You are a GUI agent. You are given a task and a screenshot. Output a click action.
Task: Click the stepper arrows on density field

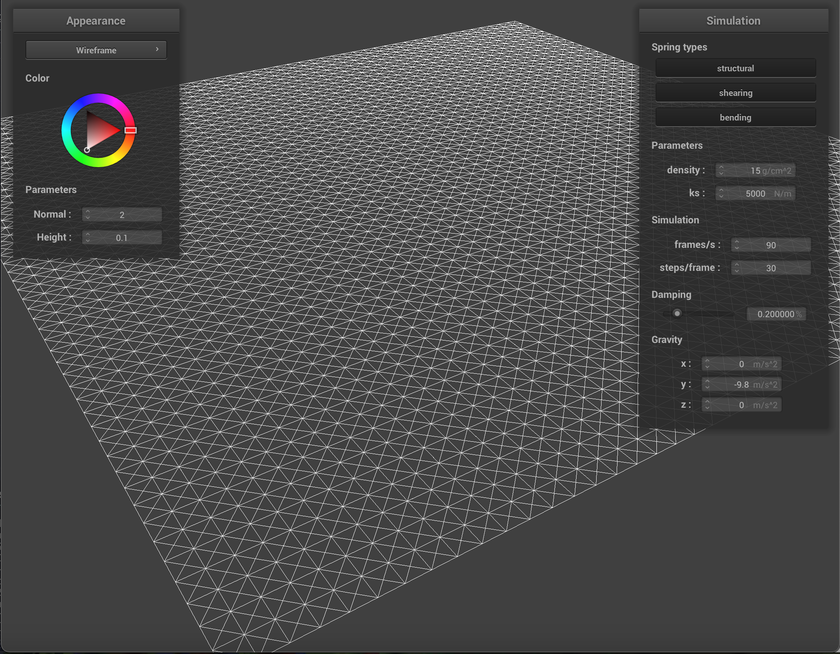click(x=721, y=170)
